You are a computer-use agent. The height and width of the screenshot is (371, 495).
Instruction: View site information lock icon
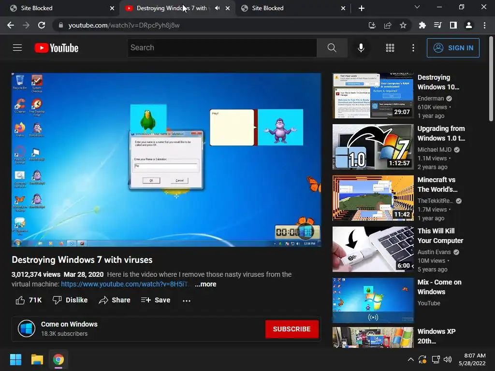point(61,25)
